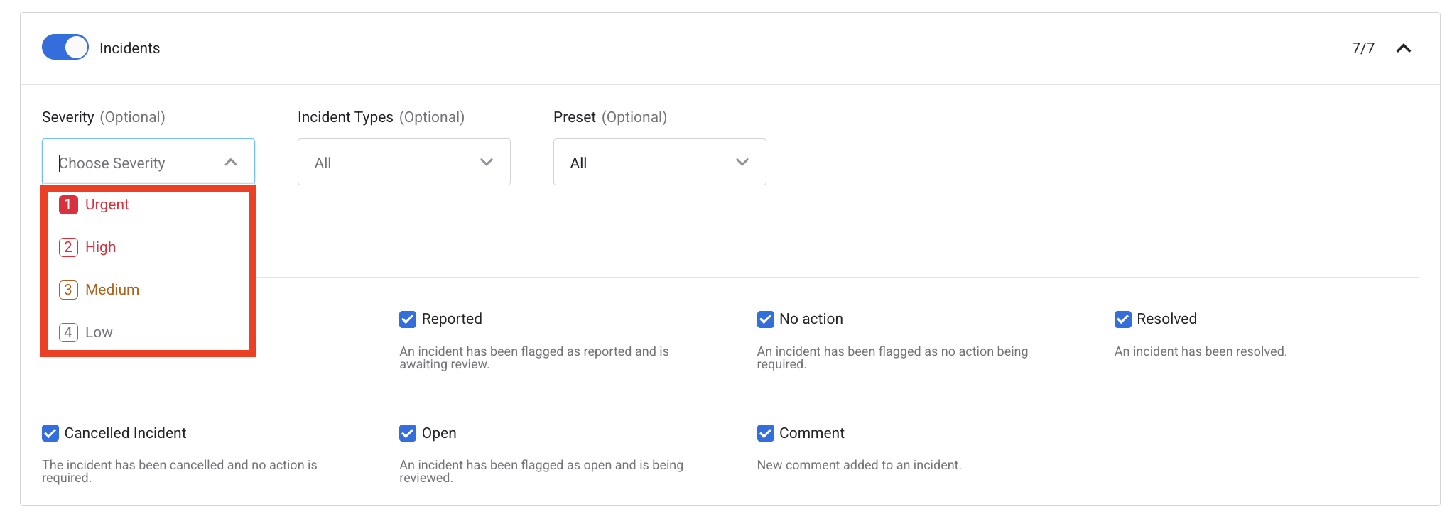The height and width of the screenshot is (514, 1452).
Task: Uncheck the Resolved checkbox
Action: click(1122, 319)
